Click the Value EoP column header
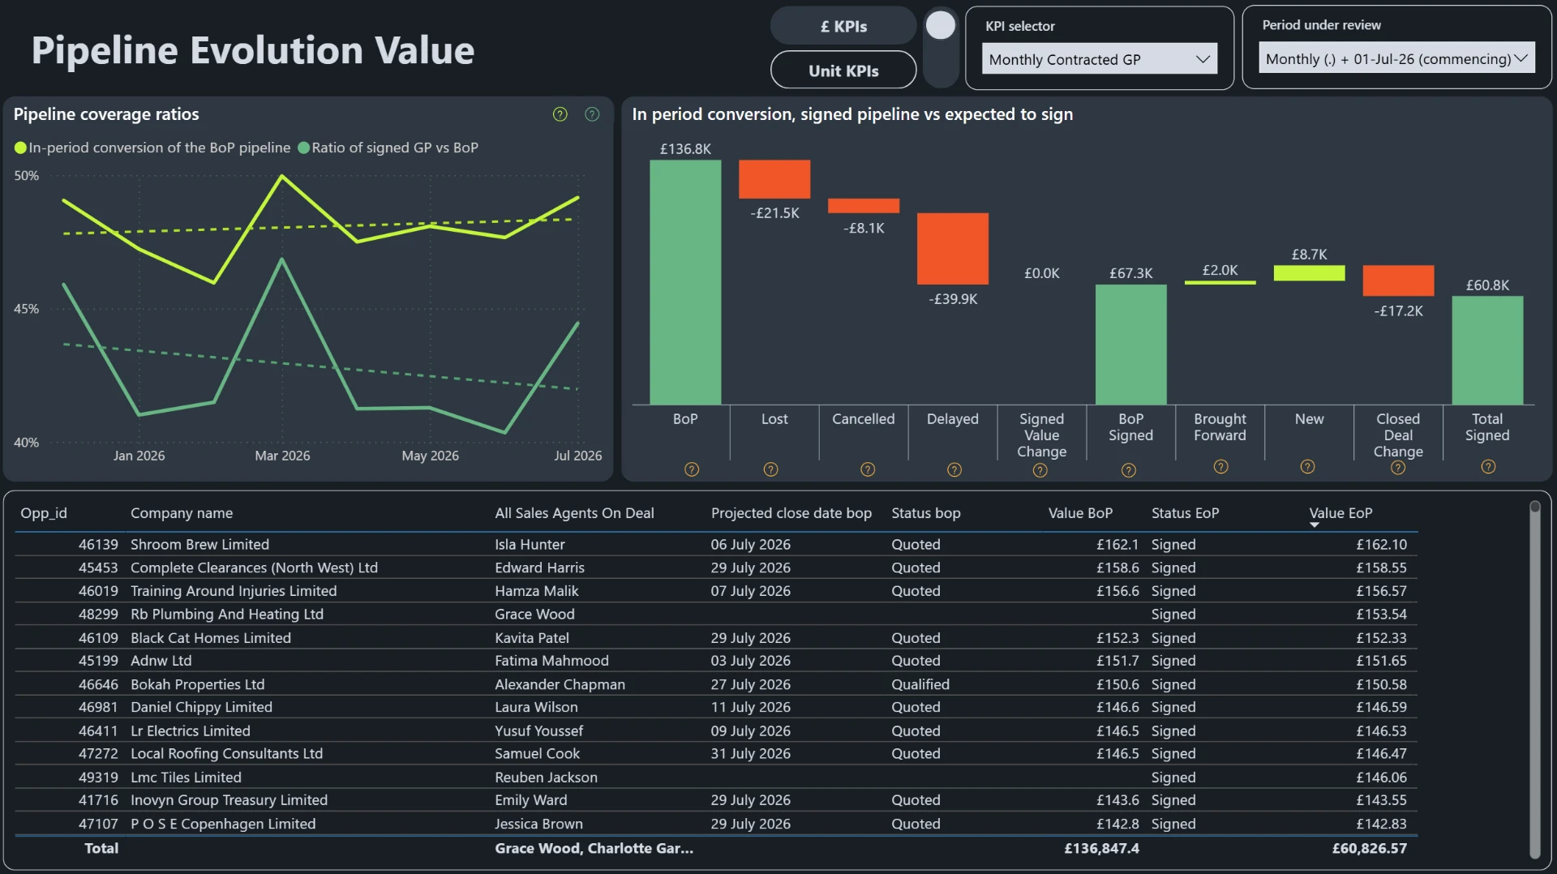The image size is (1557, 874). click(1340, 513)
